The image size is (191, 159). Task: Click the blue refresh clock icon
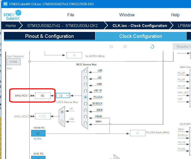pos(152,46)
